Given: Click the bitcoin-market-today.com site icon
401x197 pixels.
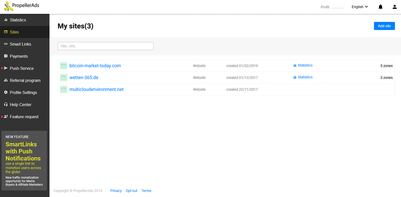Looking at the screenshot, I should click(64, 66).
